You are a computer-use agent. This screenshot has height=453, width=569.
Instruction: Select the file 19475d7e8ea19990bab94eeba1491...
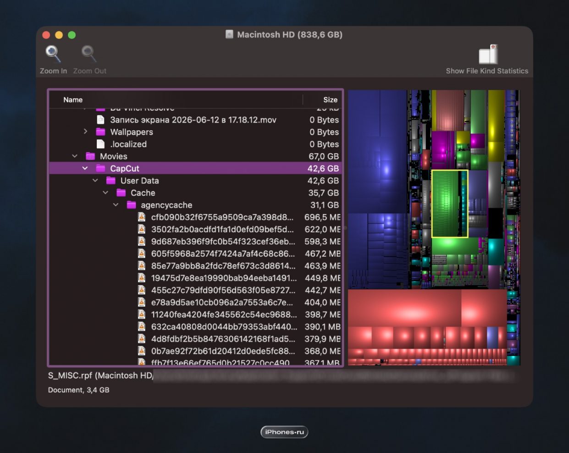coord(224,278)
